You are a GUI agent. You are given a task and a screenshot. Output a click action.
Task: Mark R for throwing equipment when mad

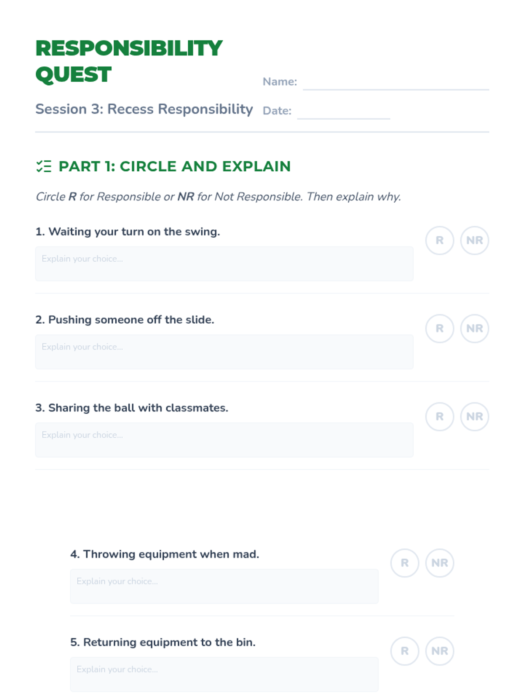click(405, 563)
